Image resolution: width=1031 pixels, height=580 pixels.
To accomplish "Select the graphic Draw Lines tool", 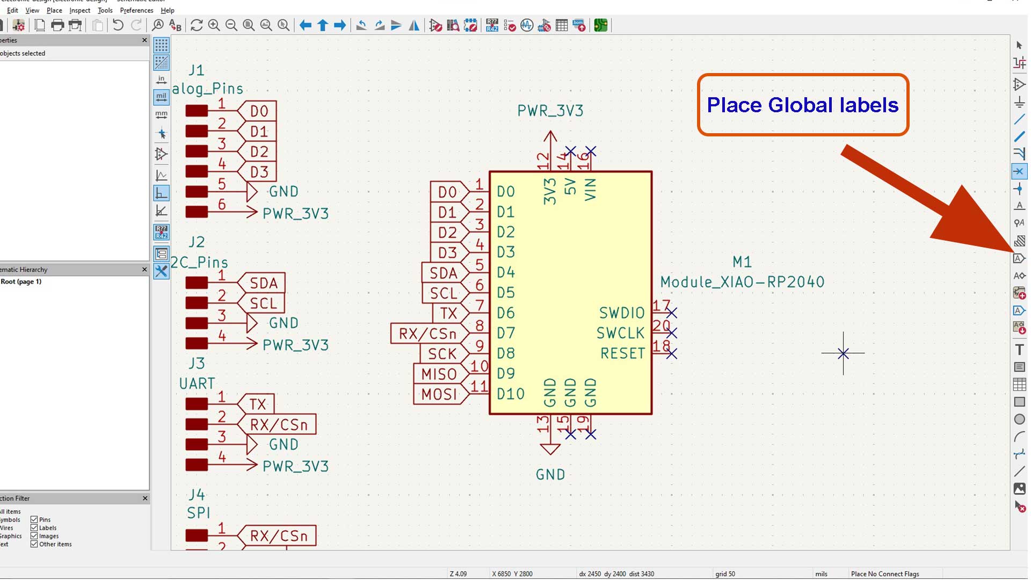I will (1019, 472).
